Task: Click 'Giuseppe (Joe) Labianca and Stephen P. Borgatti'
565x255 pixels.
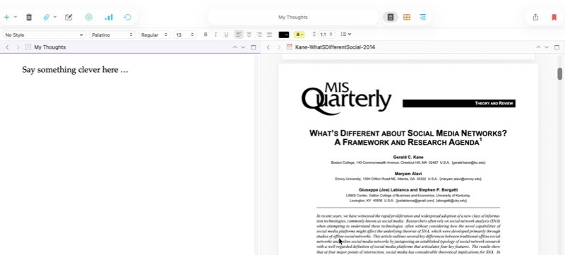Action: click(408, 190)
